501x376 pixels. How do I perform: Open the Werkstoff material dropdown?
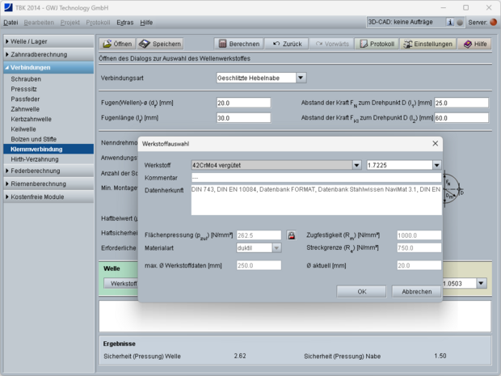point(356,165)
